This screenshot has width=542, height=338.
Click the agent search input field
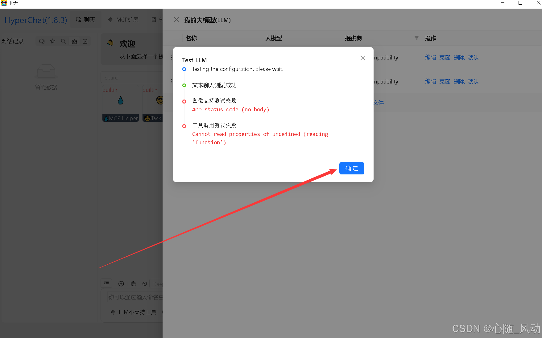click(132, 78)
